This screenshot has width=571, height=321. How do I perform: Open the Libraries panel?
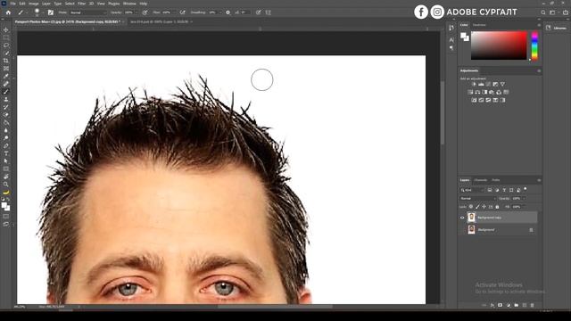(x=557, y=28)
